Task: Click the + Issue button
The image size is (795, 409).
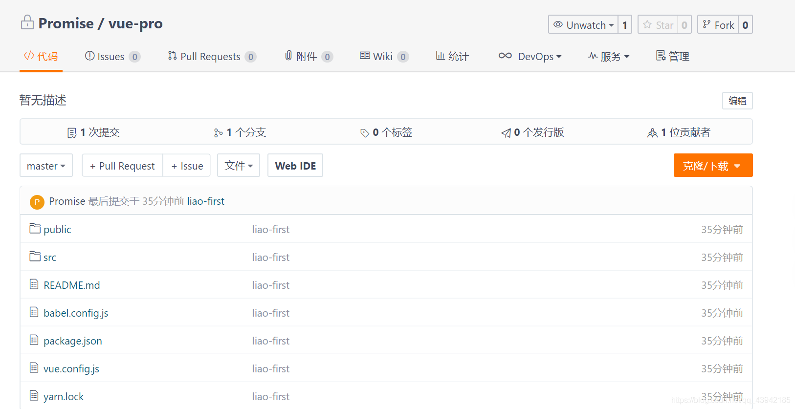Action: (187, 166)
